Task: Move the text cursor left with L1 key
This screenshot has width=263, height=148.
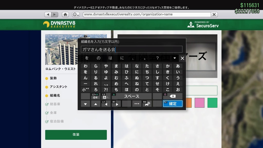Action: (106, 104)
